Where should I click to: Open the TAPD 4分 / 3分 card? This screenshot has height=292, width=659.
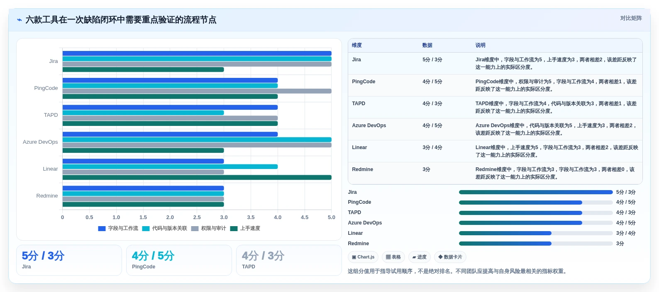tap(289, 260)
